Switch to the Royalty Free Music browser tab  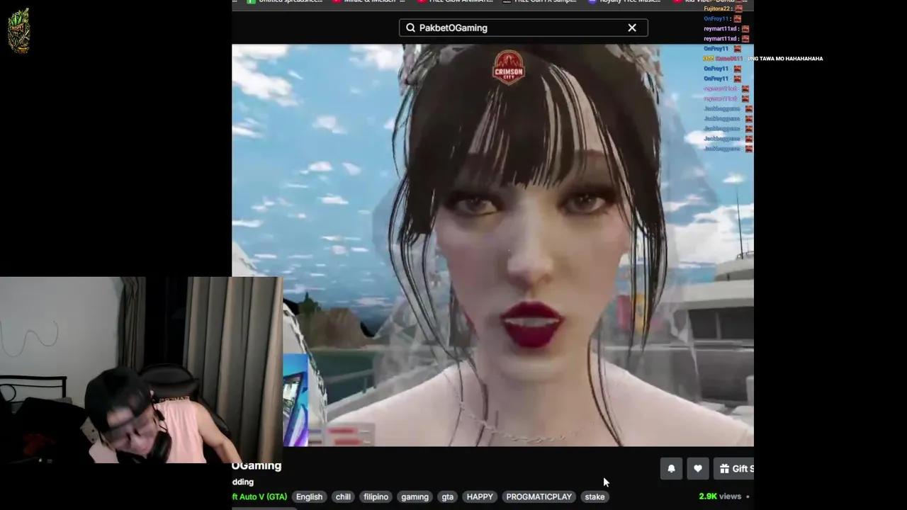[x=625, y=1]
